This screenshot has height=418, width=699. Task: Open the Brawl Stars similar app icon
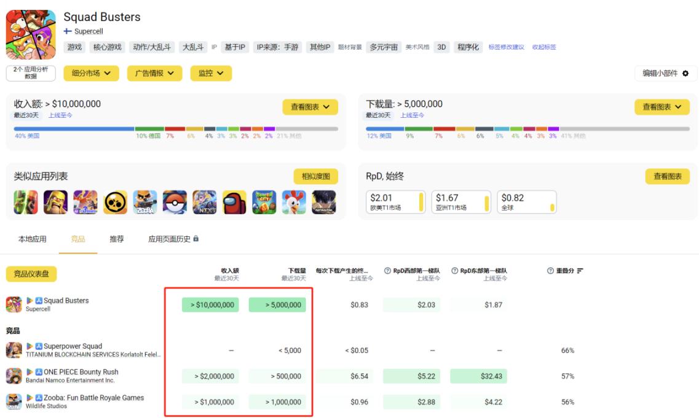(x=116, y=202)
